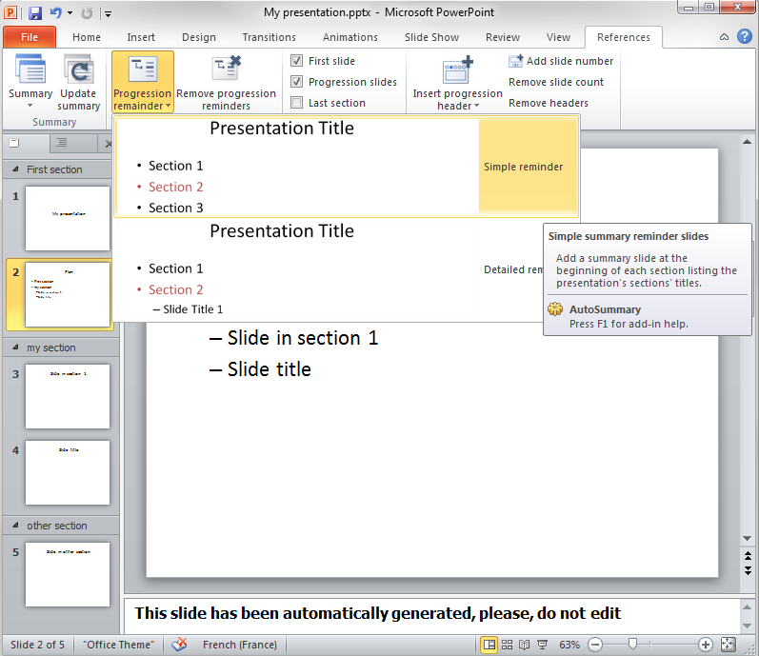Image resolution: width=759 pixels, height=656 pixels.
Task: Toggle the Progression slides checkbox
Action: [x=297, y=82]
